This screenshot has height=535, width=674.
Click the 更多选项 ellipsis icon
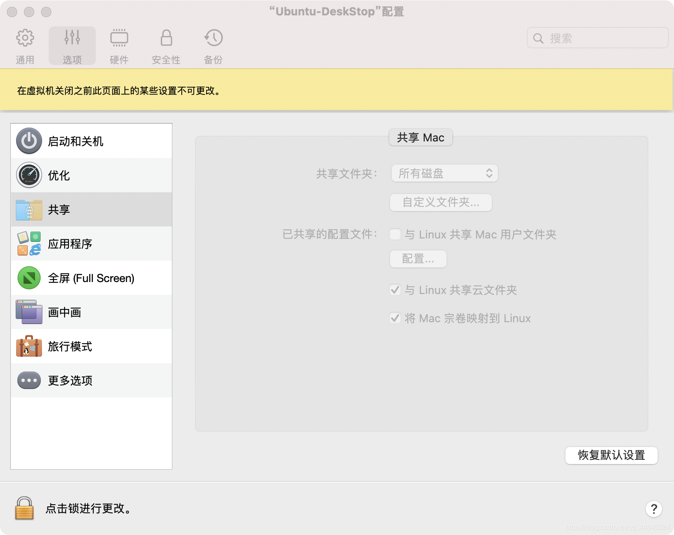pyautogui.click(x=29, y=380)
